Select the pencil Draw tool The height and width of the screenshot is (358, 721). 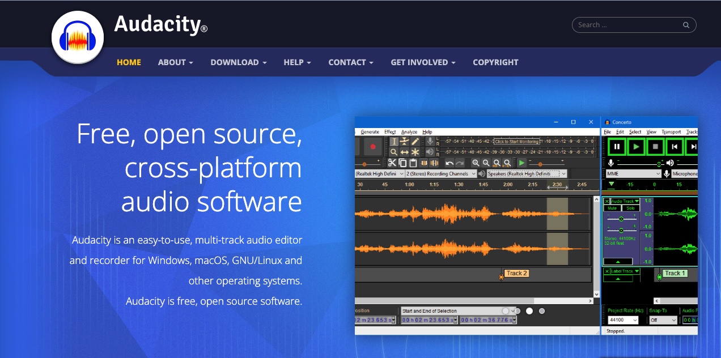(x=415, y=142)
